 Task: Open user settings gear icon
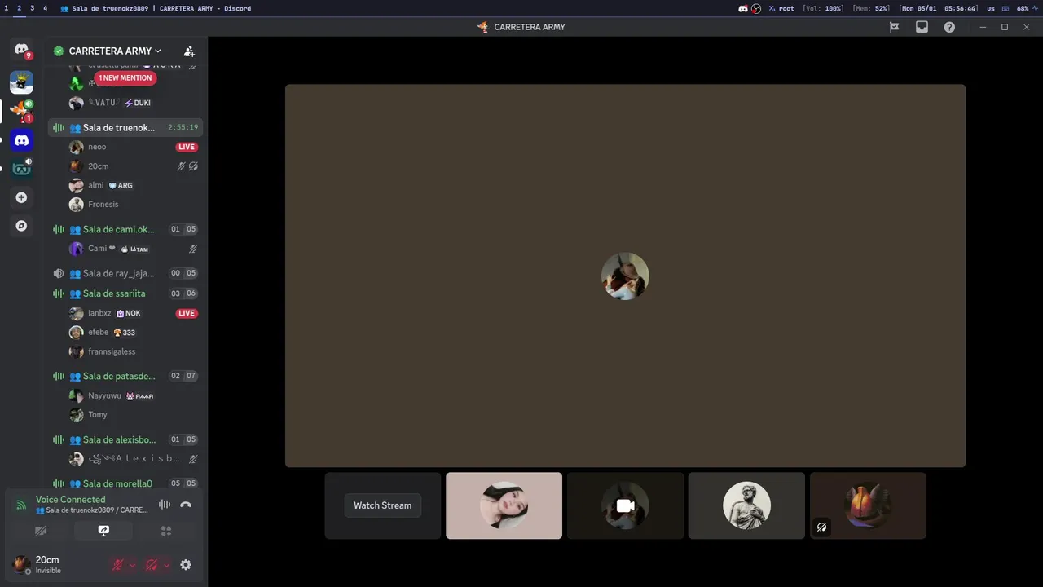pos(186,564)
